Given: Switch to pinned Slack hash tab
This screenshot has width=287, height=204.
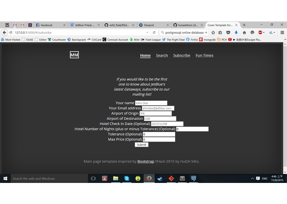Looking at the screenshot, I should pos(30,25).
